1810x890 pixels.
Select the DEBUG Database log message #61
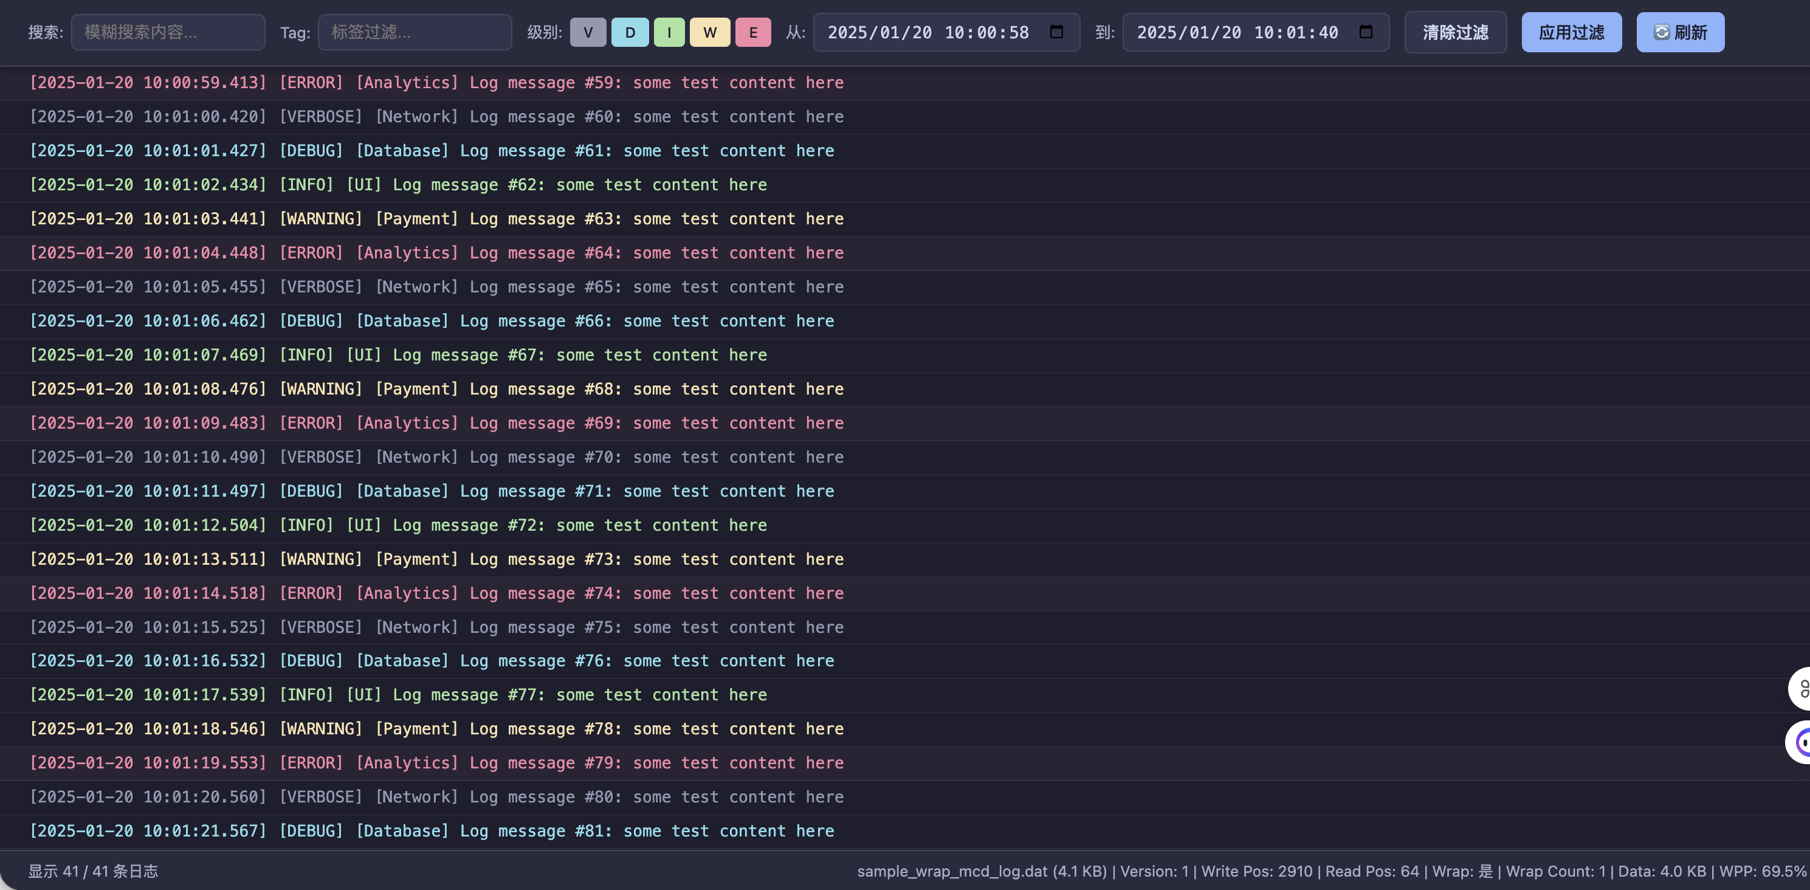[905, 151]
